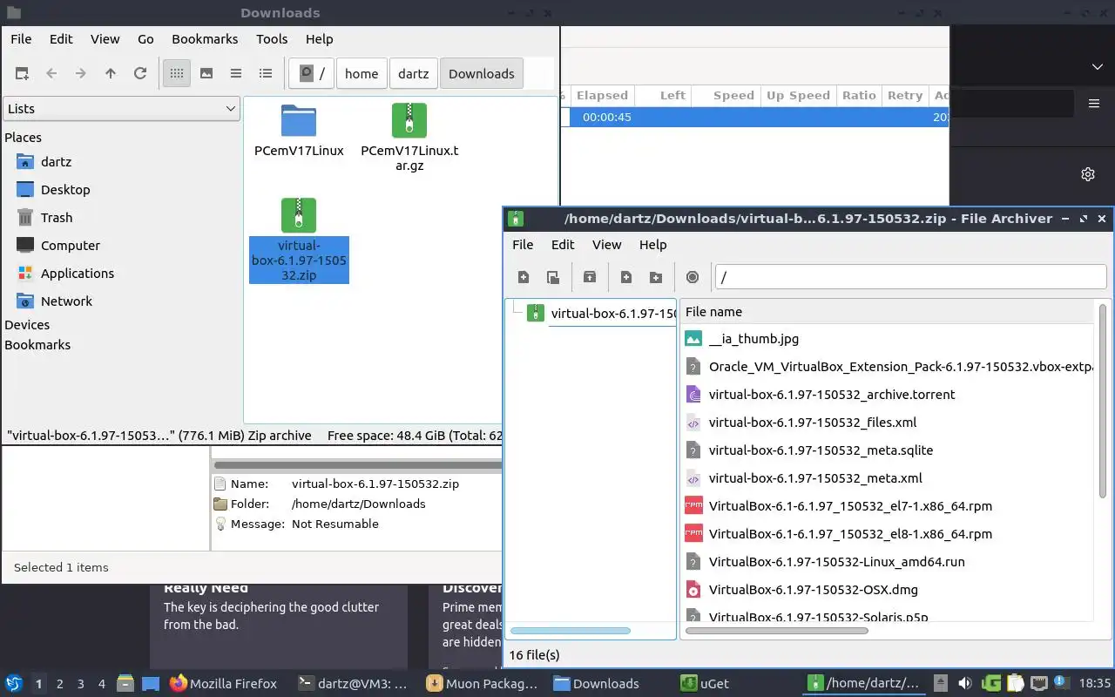Open Edit menu in File Archiver

[563, 245]
